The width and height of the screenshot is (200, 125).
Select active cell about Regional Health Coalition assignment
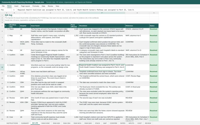[x=102, y=67]
